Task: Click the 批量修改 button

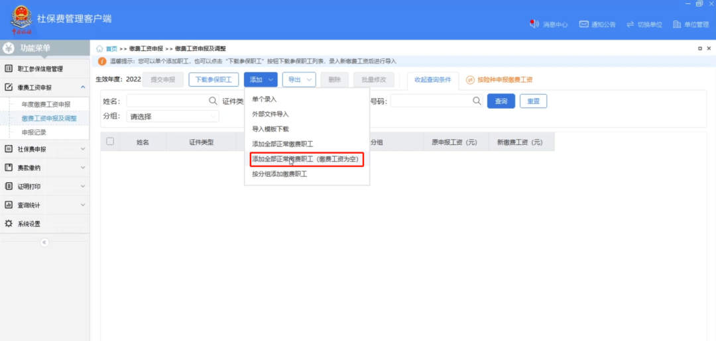Action: (374, 79)
